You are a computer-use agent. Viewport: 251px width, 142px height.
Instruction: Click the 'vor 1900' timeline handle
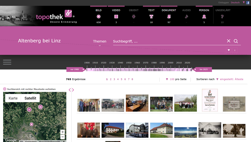pos(75,69)
